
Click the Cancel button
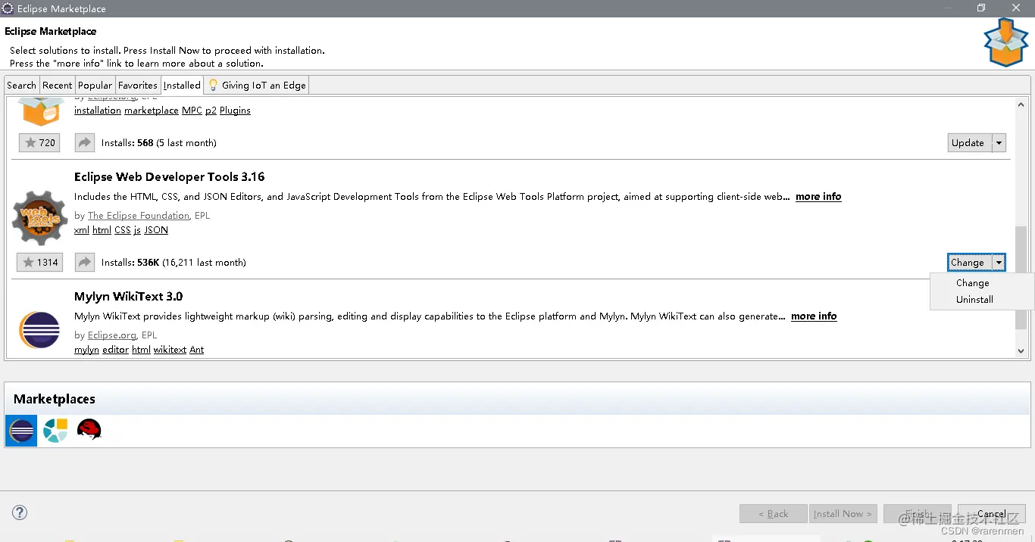tap(992, 513)
